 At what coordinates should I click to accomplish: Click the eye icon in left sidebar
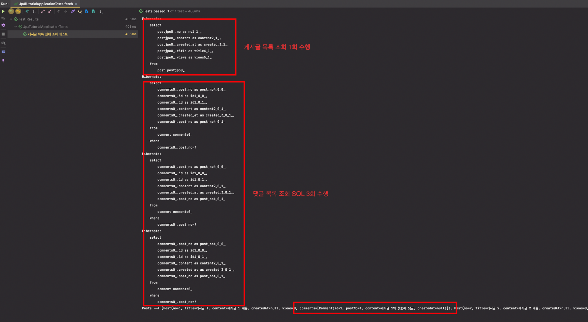coord(3,43)
